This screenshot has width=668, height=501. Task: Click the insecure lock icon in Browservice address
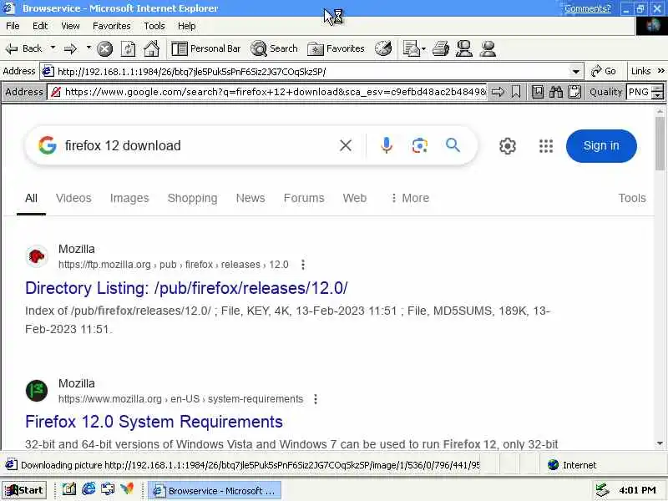click(x=56, y=92)
